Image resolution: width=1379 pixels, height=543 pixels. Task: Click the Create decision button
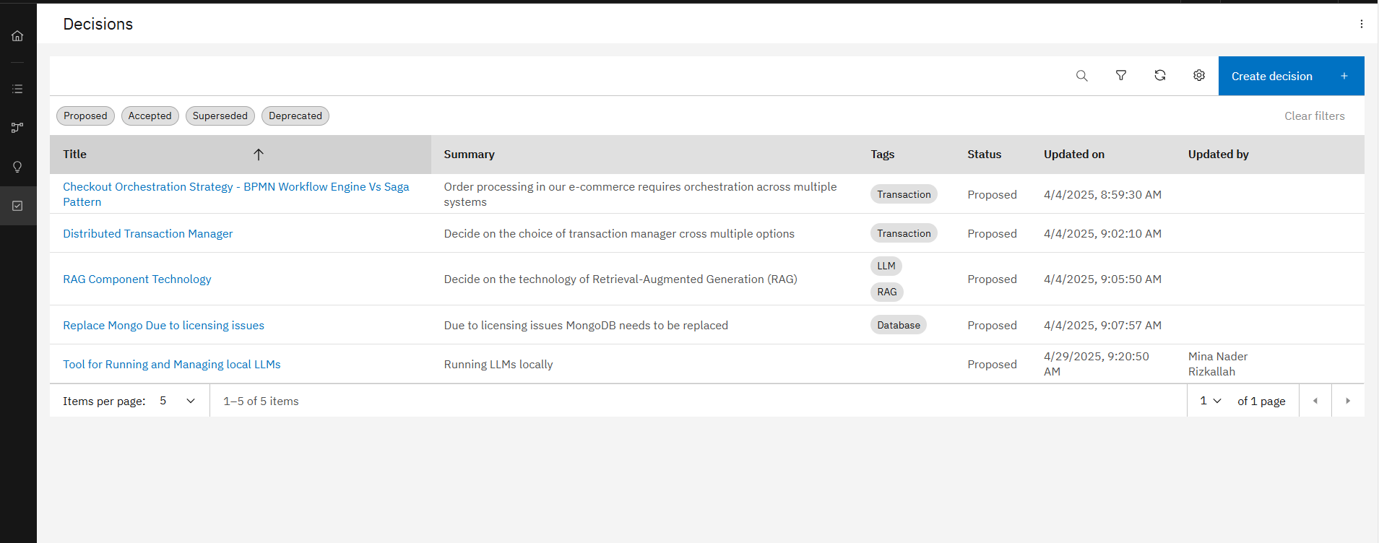click(1290, 76)
